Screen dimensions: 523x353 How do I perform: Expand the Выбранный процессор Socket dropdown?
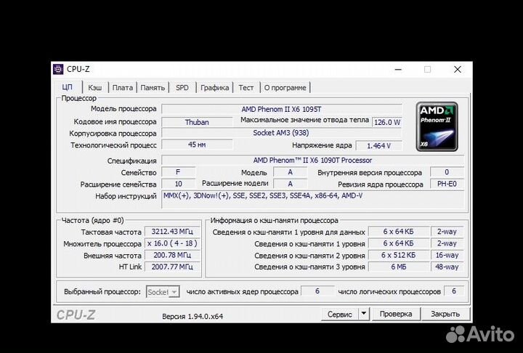(x=163, y=292)
